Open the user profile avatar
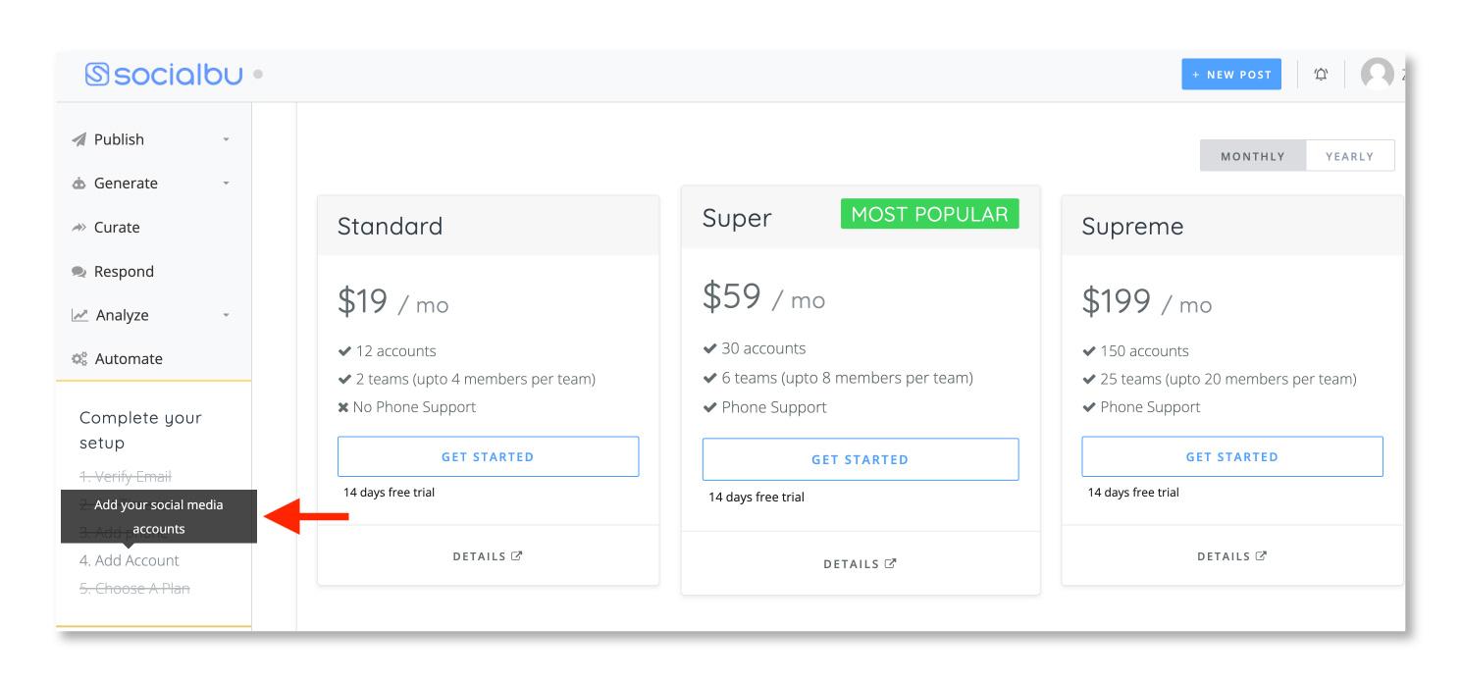1461x683 pixels. click(x=1378, y=75)
